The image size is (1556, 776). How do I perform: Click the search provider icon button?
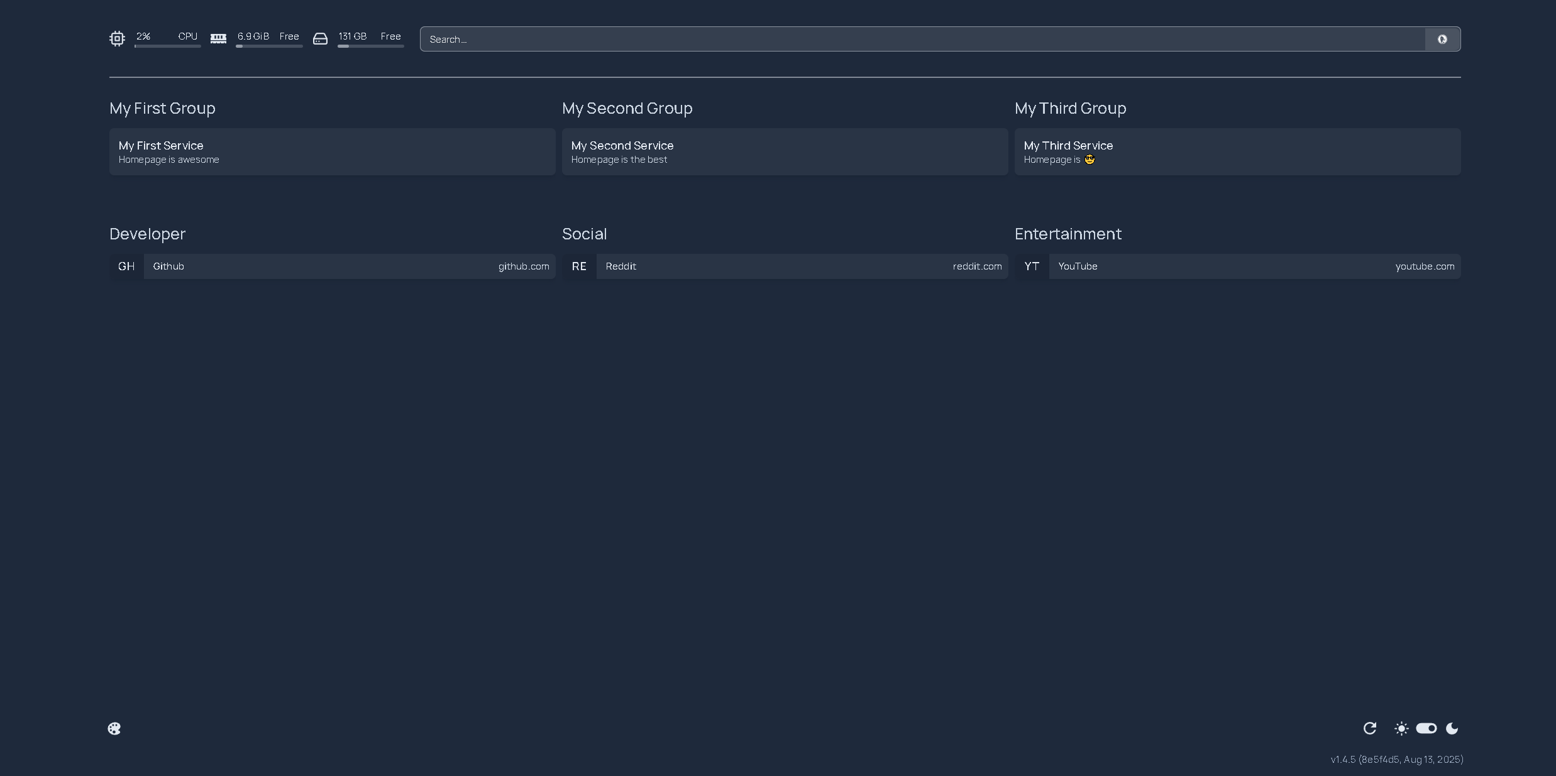coord(1442,39)
